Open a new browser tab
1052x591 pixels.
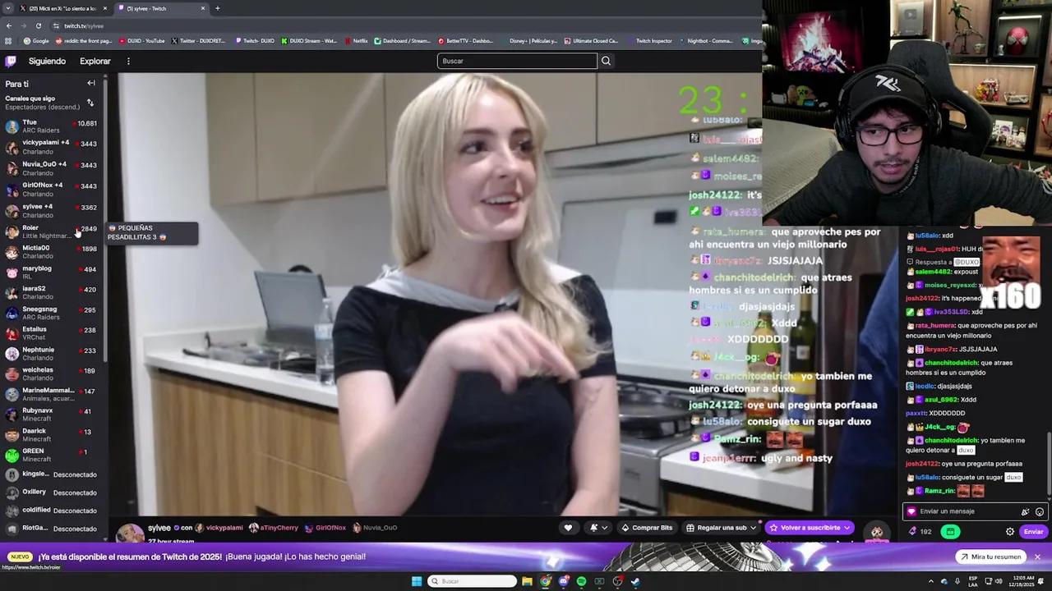pos(218,8)
